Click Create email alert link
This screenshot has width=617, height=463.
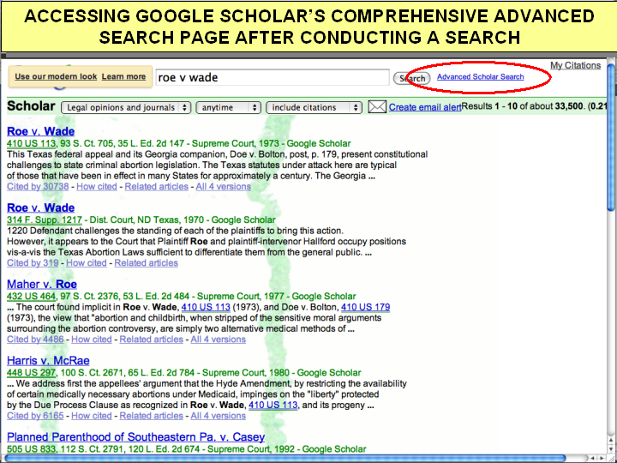[x=425, y=107]
